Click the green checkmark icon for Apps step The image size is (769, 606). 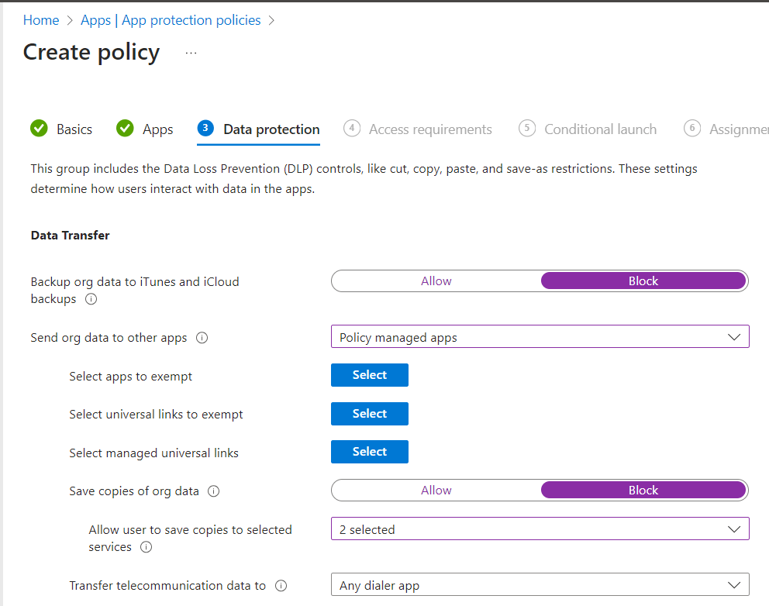pyautogui.click(x=125, y=129)
